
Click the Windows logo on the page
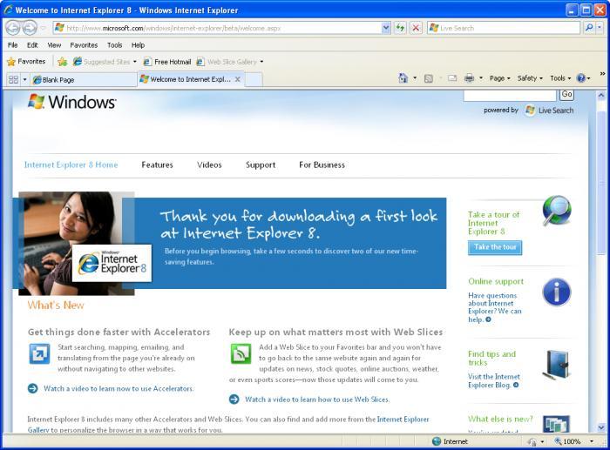point(72,102)
